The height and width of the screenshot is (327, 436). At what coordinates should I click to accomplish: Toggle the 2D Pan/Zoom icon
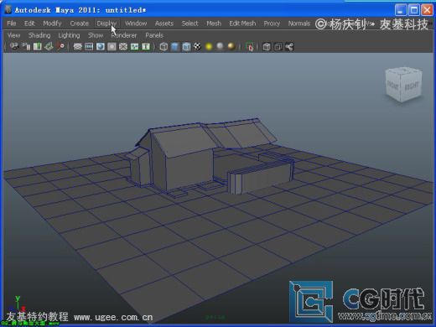[60, 46]
